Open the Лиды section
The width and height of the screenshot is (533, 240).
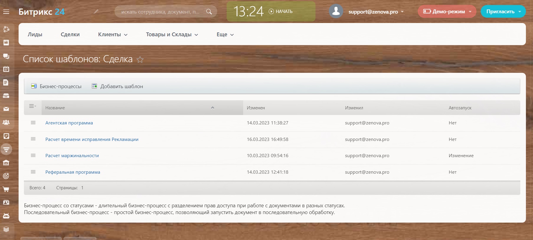tap(35, 34)
